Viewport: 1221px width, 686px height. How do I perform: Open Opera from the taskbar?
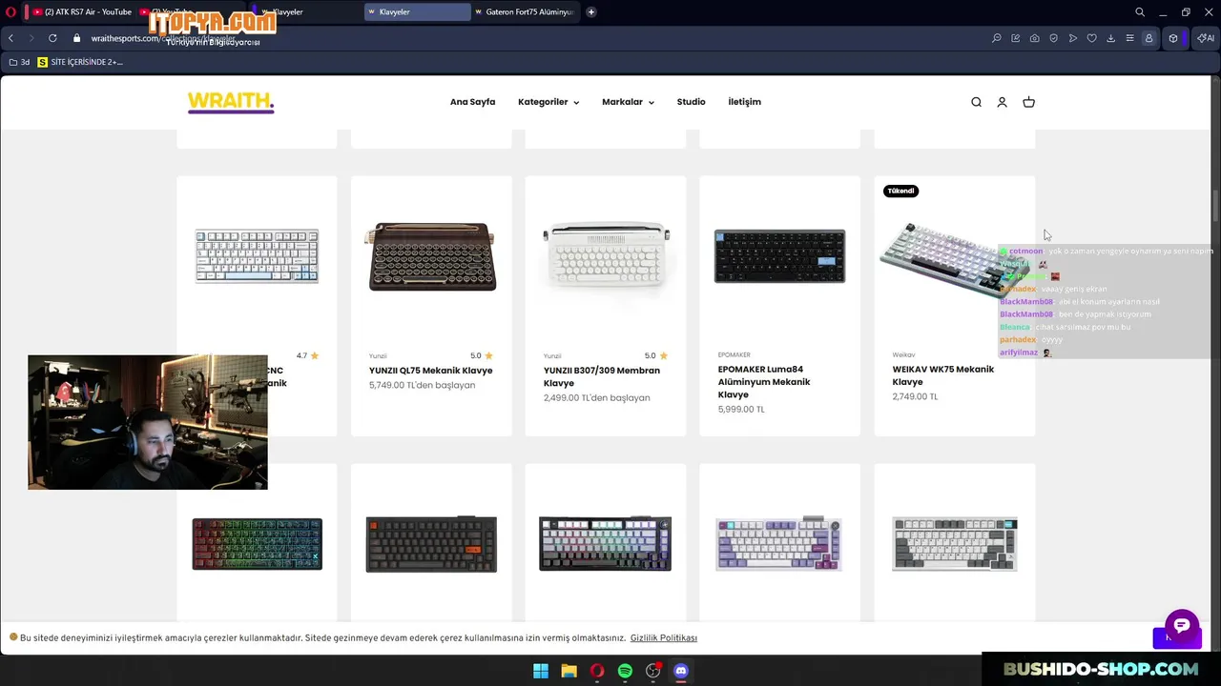pos(597,671)
